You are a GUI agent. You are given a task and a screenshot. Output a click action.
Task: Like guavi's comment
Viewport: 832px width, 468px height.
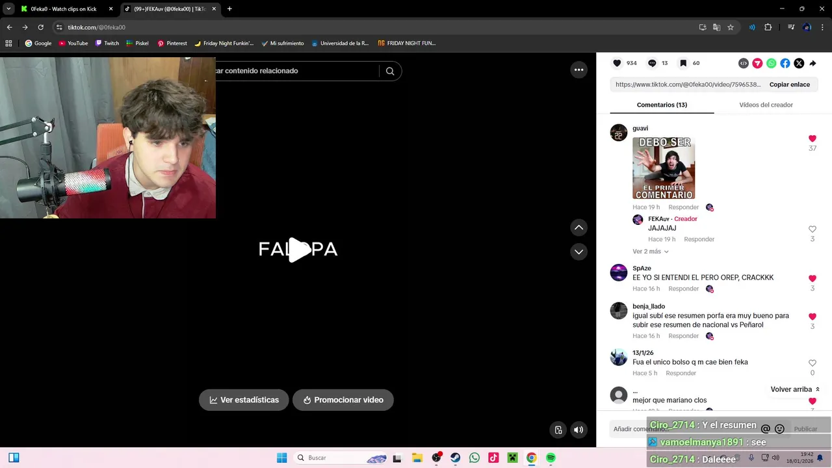pos(812,138)
